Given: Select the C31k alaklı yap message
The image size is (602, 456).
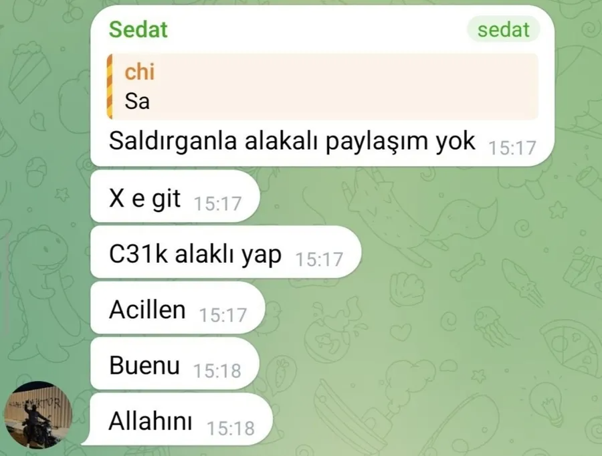Looking at the screenshot, I should pos(226,253).
